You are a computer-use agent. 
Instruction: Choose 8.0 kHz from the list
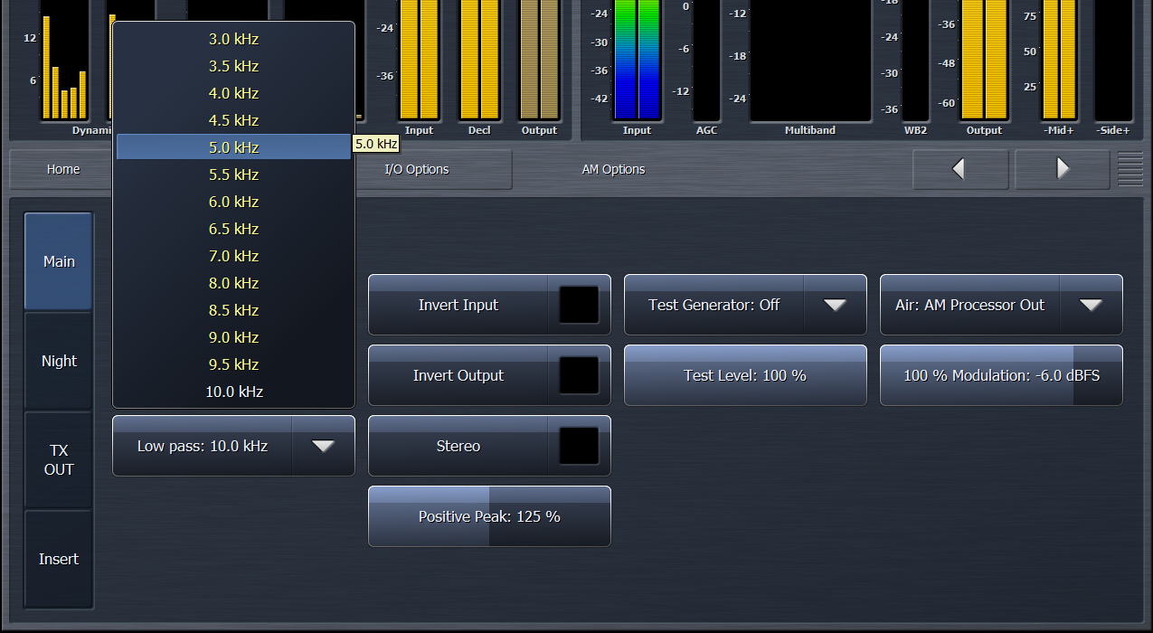233,283
